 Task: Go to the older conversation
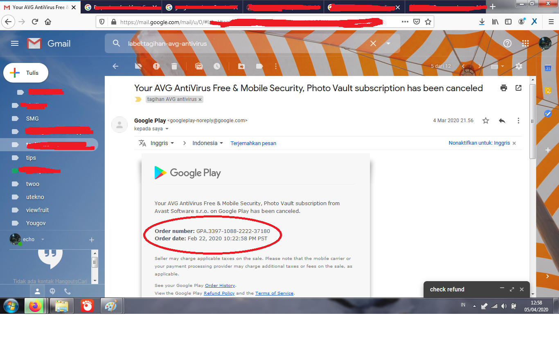point(480,66)
